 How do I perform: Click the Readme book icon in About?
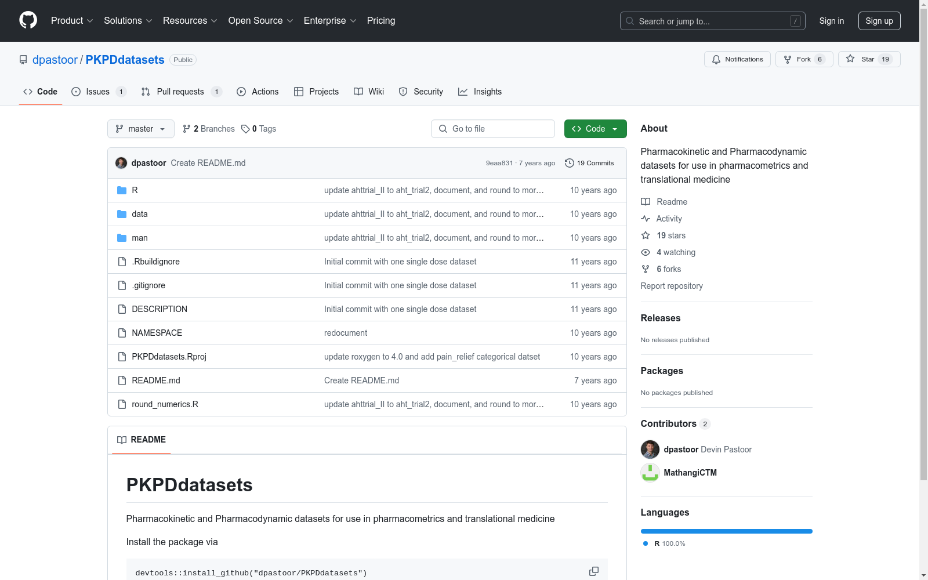646,202
